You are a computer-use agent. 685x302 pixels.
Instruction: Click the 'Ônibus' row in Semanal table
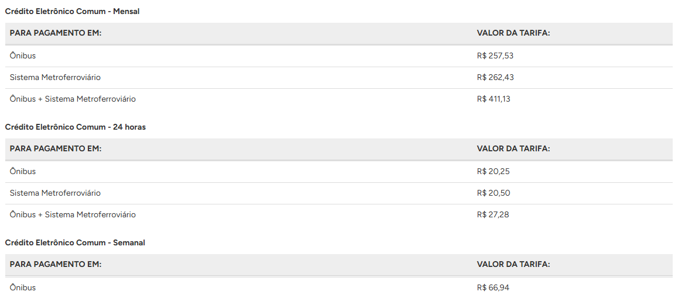tap(23, 287)
